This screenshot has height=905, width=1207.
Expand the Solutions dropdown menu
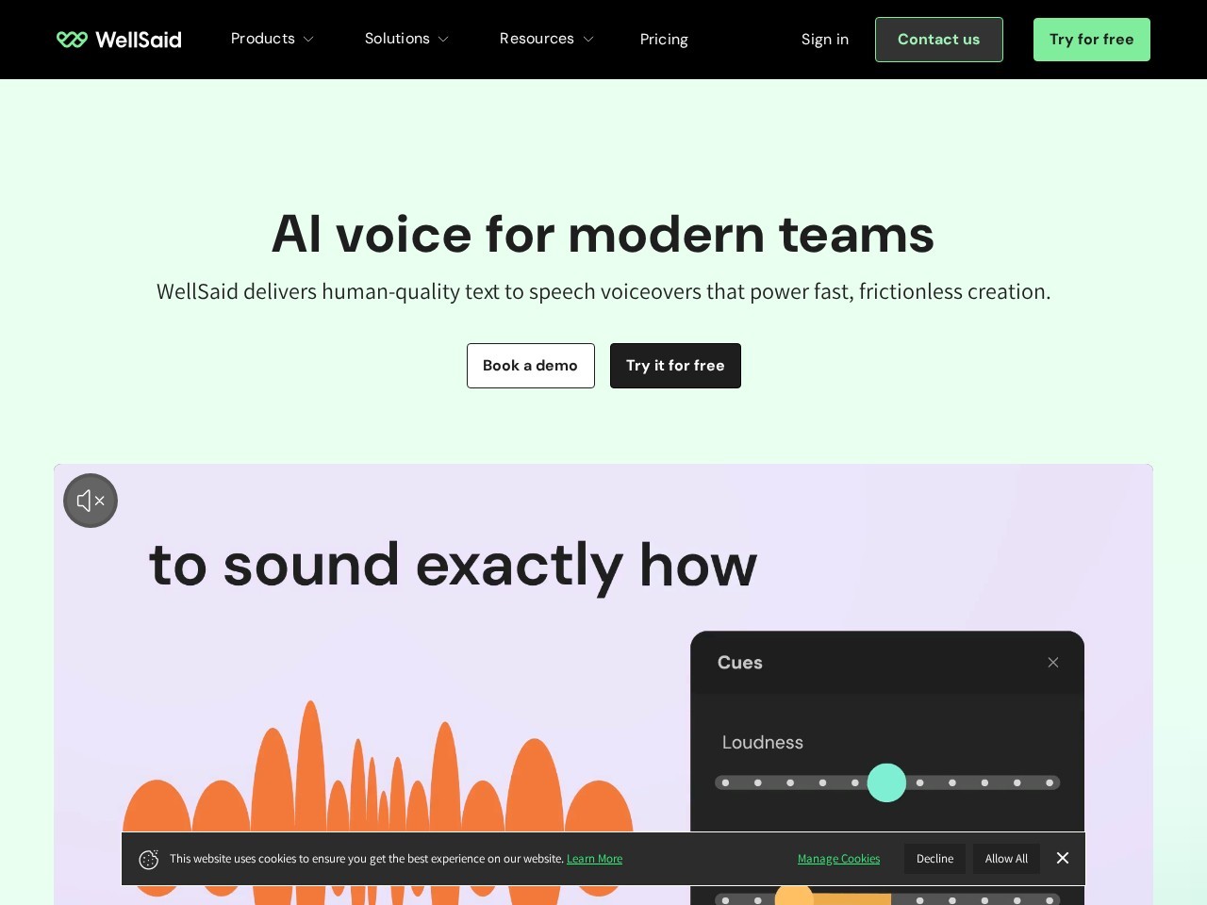pyautogui.click(x=406, y=39)
